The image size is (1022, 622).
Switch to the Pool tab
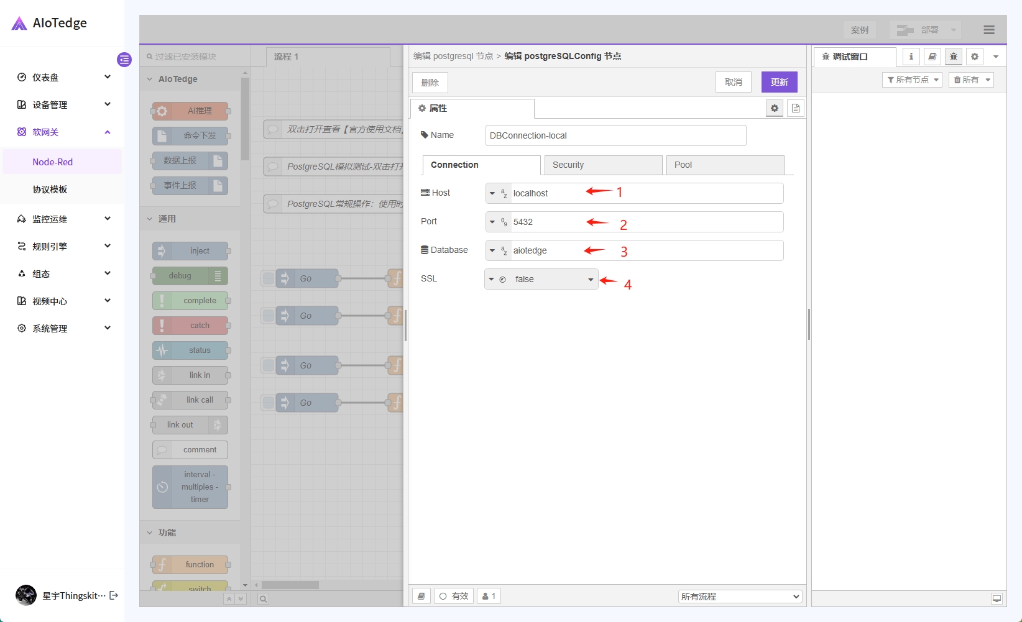click(x=724, y=165)
